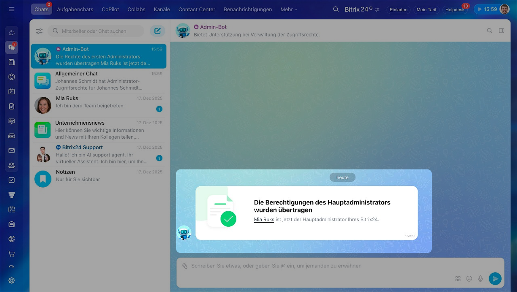Open the Mia Ruks conversation
The height and width of the screenshot is (292, 517).
click(99, 105)
